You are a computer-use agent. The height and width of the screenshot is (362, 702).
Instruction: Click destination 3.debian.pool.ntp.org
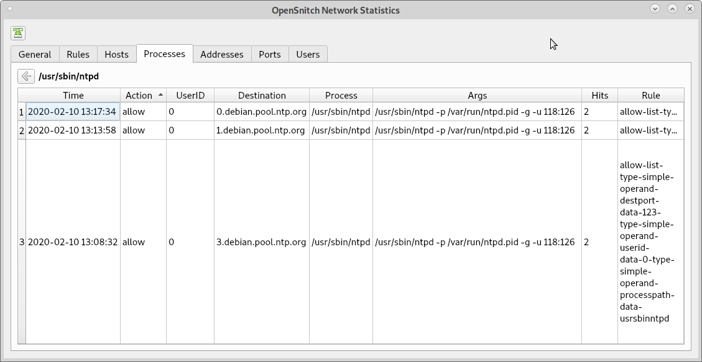coord(262,242)
